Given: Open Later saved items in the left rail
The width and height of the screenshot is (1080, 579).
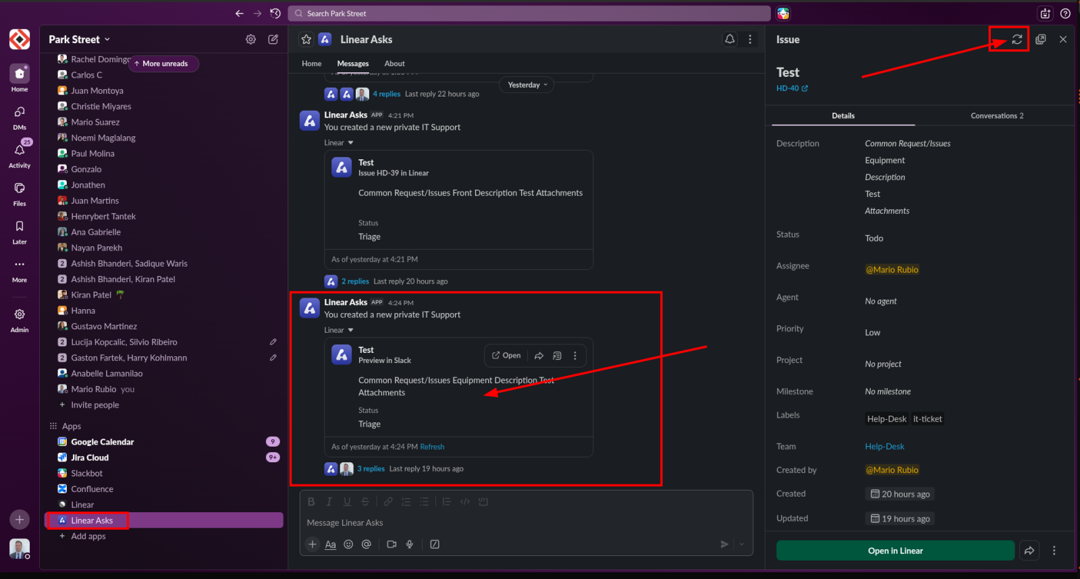Looking at the screenshot, I should [20, 231].
